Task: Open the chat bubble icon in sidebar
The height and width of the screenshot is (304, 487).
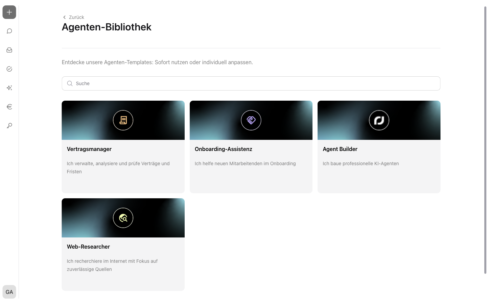Action: pos(9,31)
